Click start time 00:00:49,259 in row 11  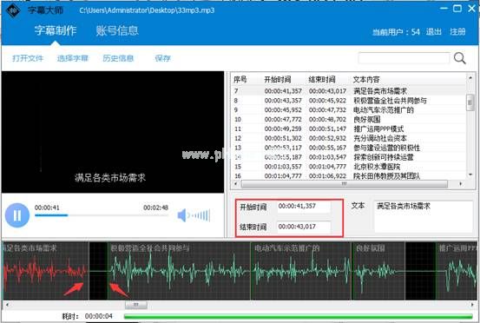283,129
